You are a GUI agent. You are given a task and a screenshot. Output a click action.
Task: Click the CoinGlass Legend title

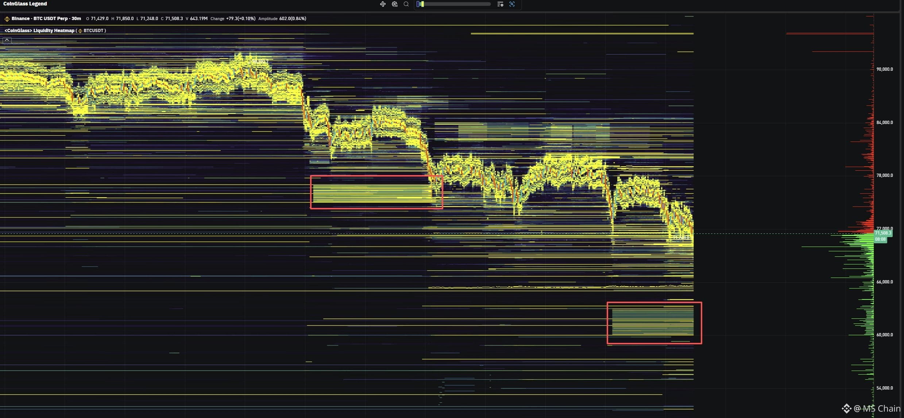coord(25,4)
